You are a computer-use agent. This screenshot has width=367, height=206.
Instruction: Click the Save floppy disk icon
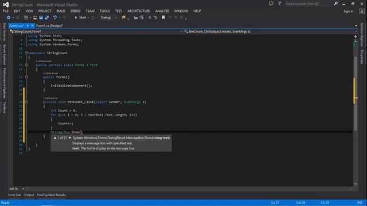tap(41, 18)
